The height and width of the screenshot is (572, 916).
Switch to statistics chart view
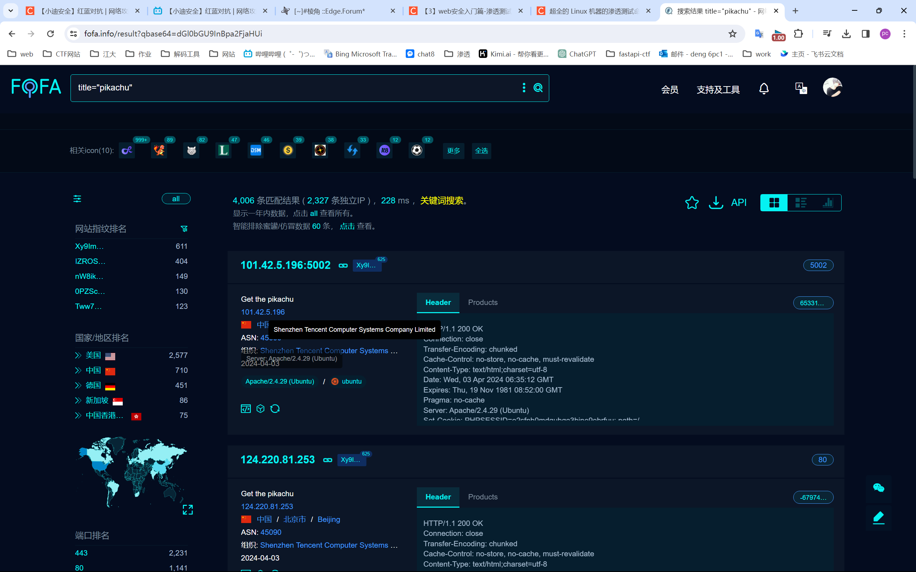[x=828, y=203]
